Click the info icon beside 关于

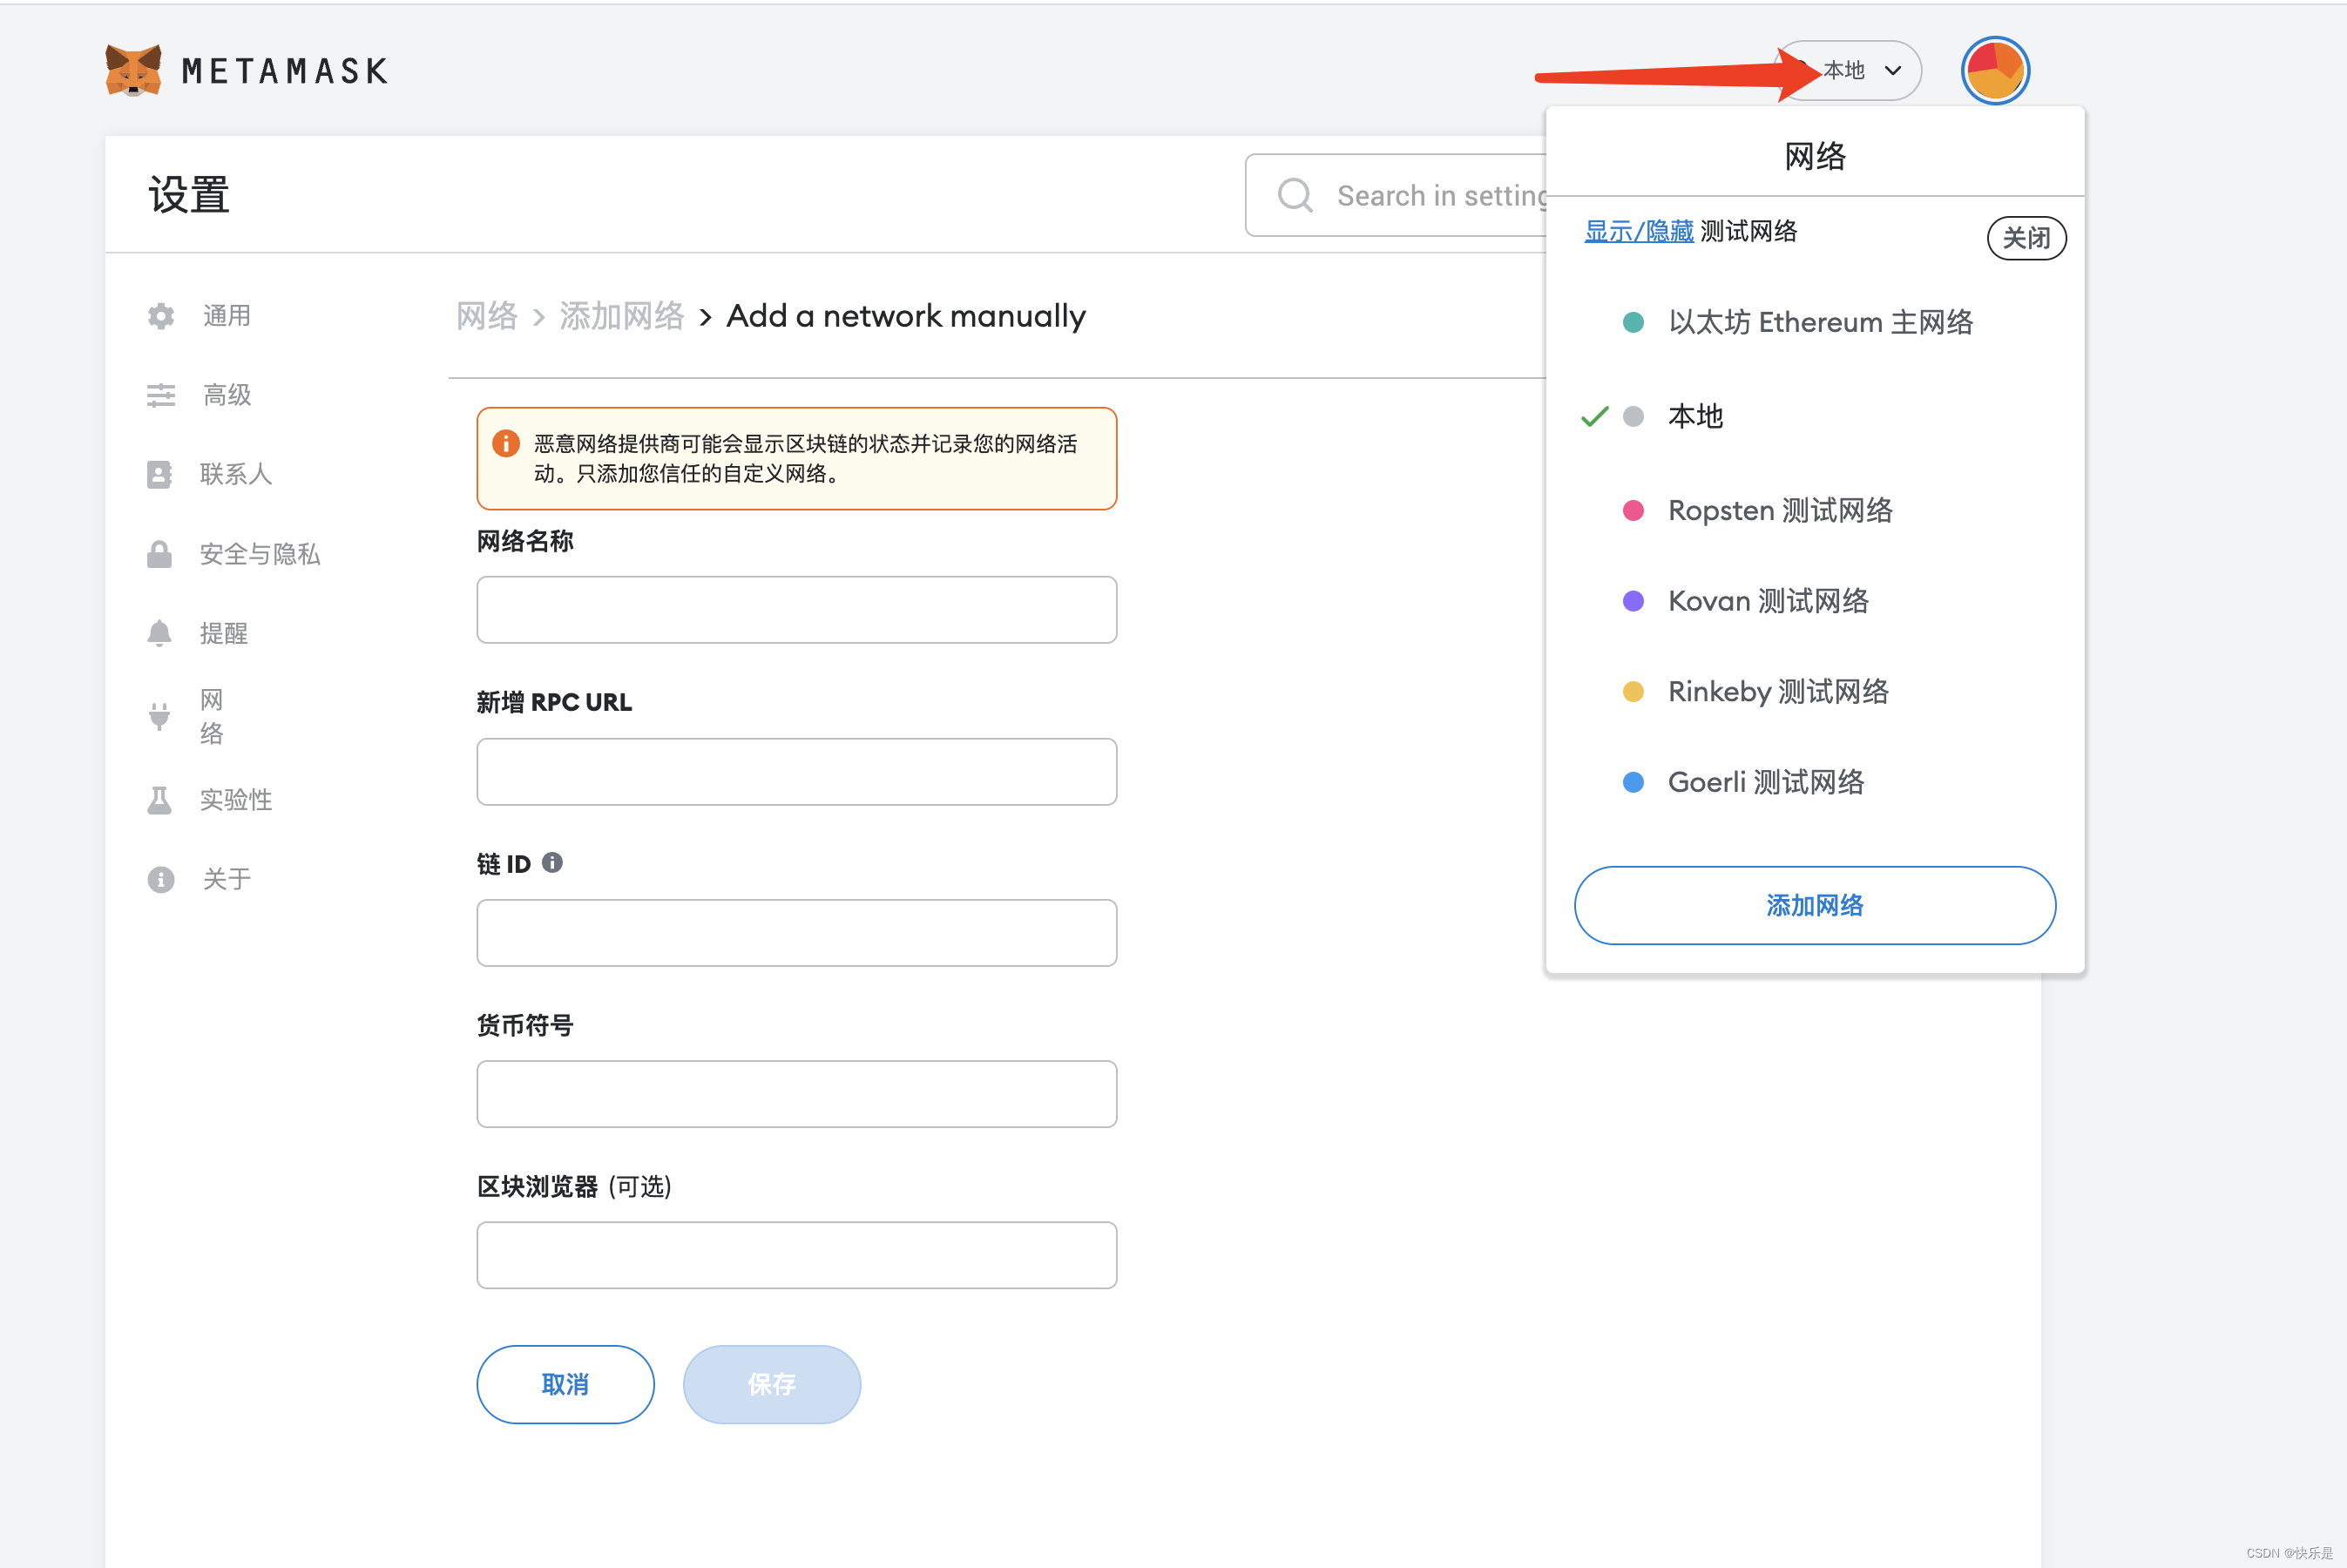161,879
